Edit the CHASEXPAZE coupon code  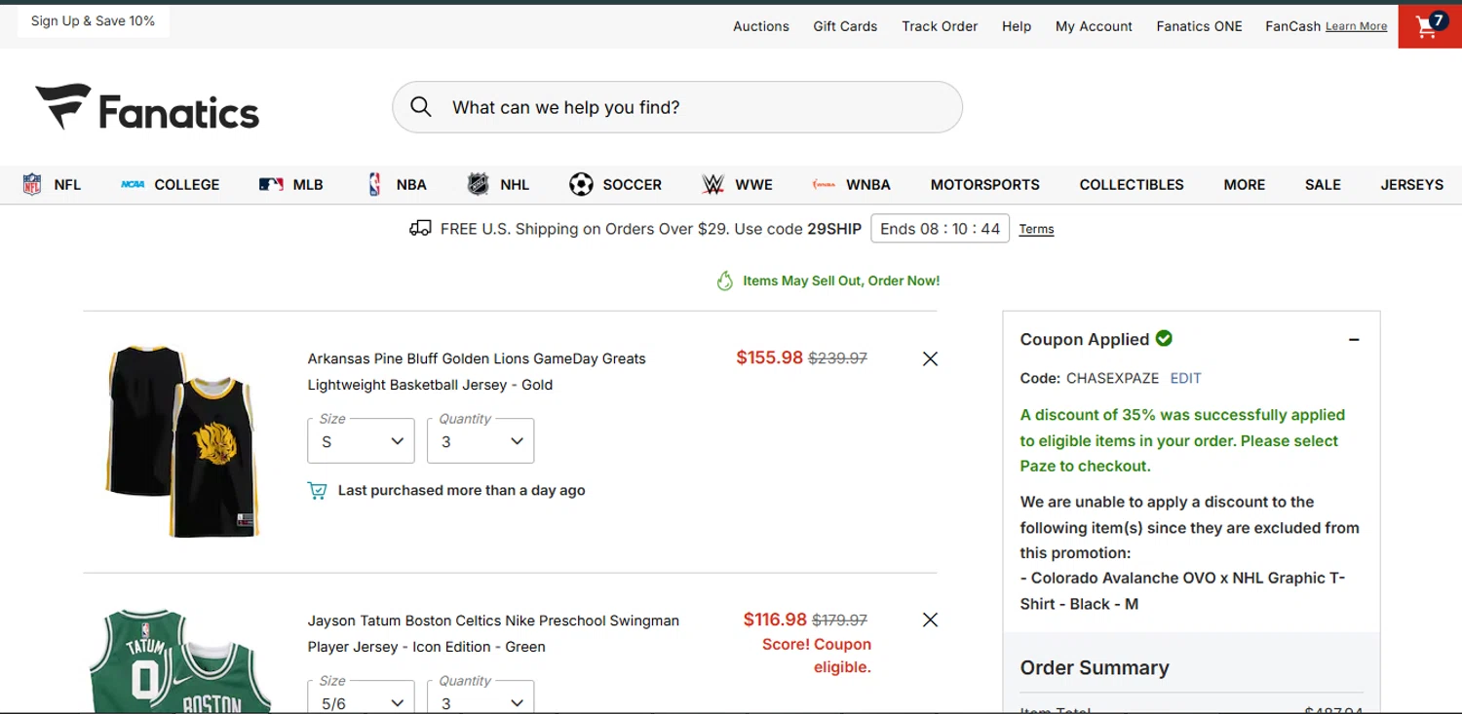(1185, 378)
